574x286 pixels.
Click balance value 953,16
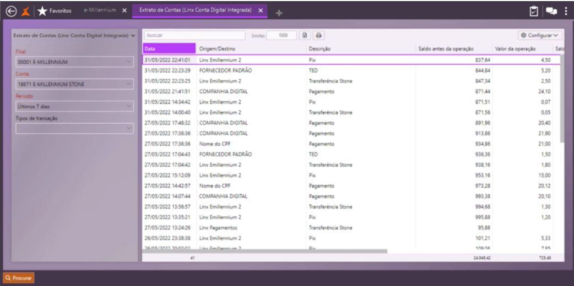[482, 175]
